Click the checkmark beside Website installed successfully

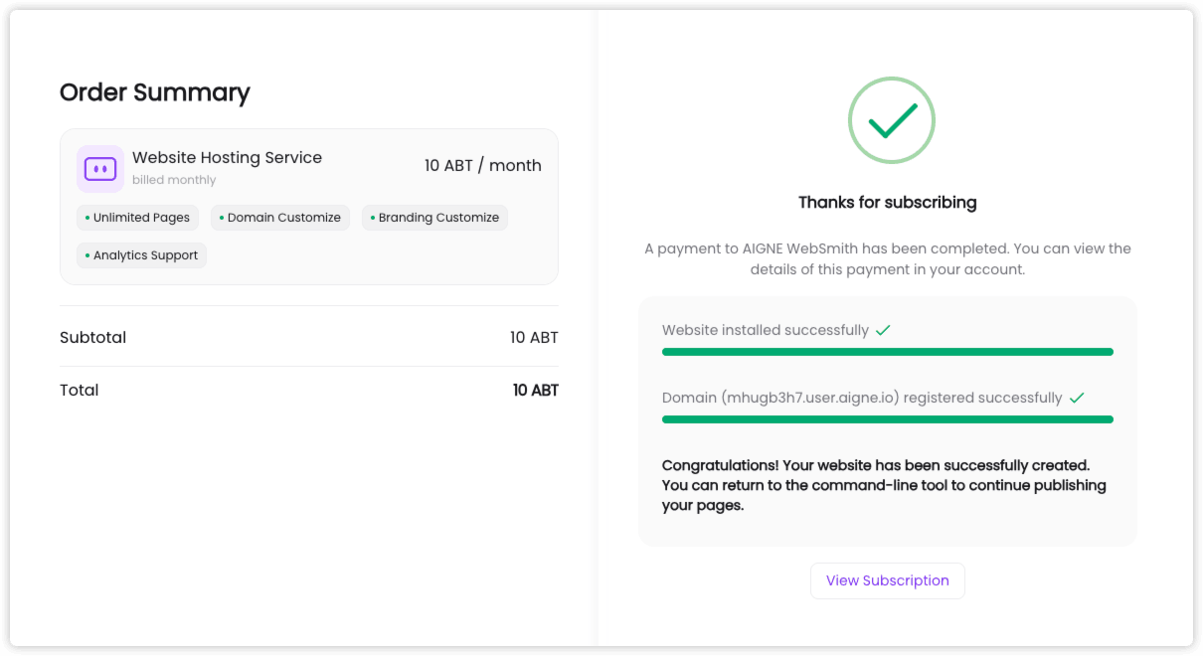coord(881,329)
